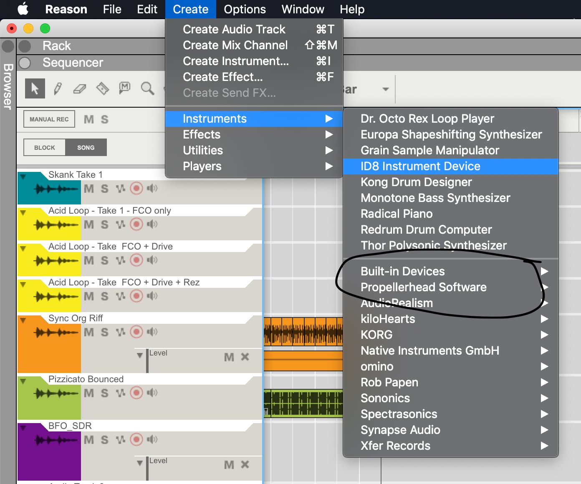The image size is (581, 484).
Task: Click the Pizzicato Bounced waveform device icon
Action: [x=56, y=393]
